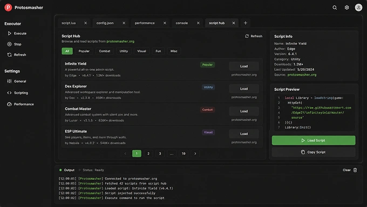Click the Output panel label
Image resolution: width=367 pixels, height=207 pixels.
(69, 170)
